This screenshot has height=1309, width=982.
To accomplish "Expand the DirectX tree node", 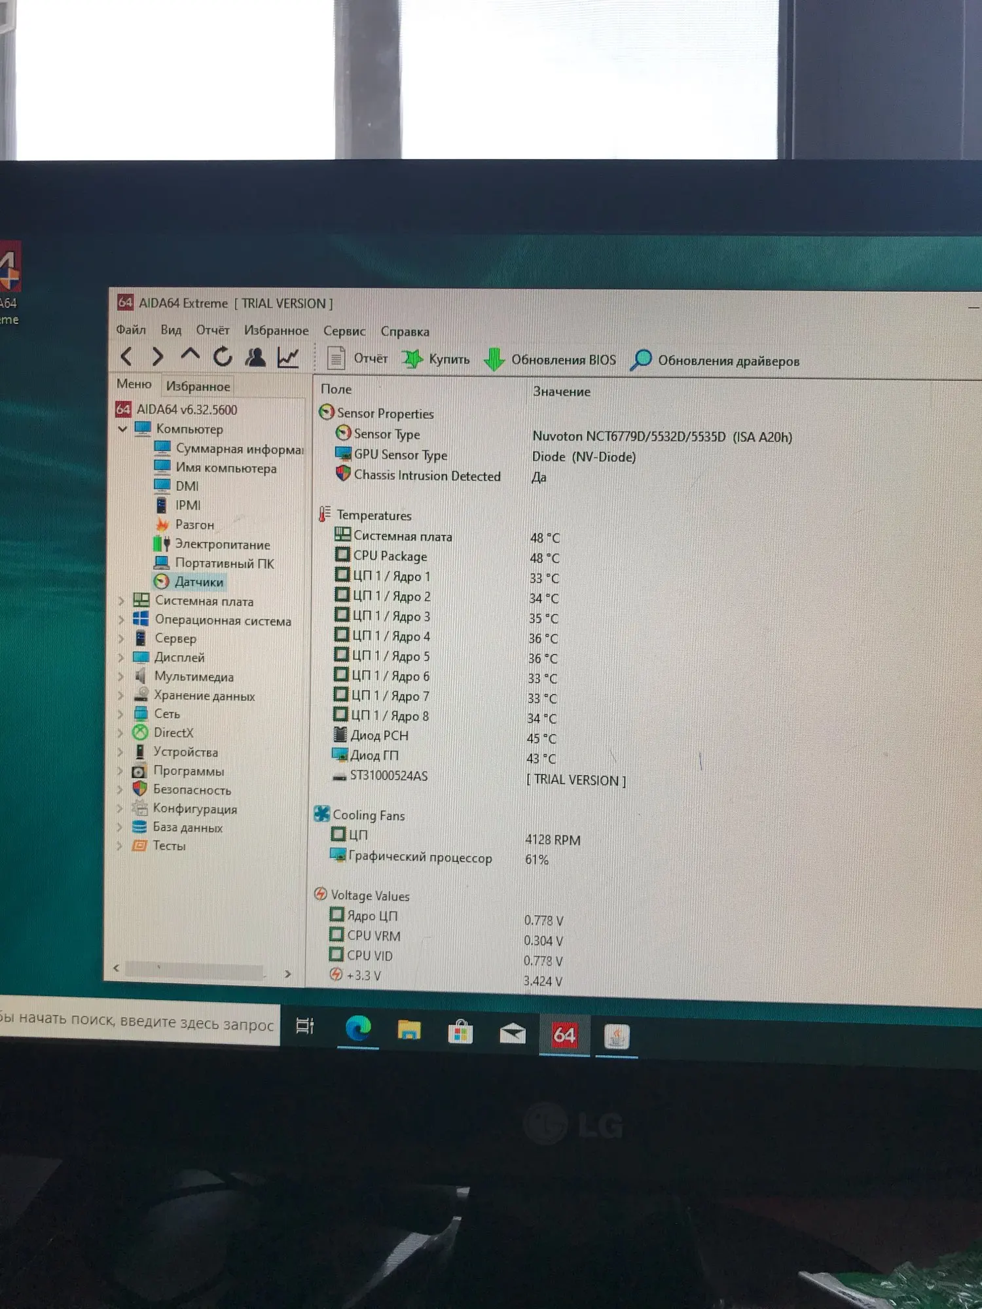I will (120, 733).
